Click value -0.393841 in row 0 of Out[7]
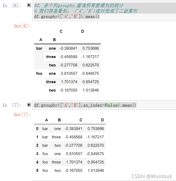176x181 pixels. [74, 129]
